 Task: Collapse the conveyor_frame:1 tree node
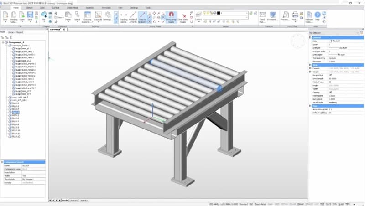pyautogui.click(x=7, y=46)
